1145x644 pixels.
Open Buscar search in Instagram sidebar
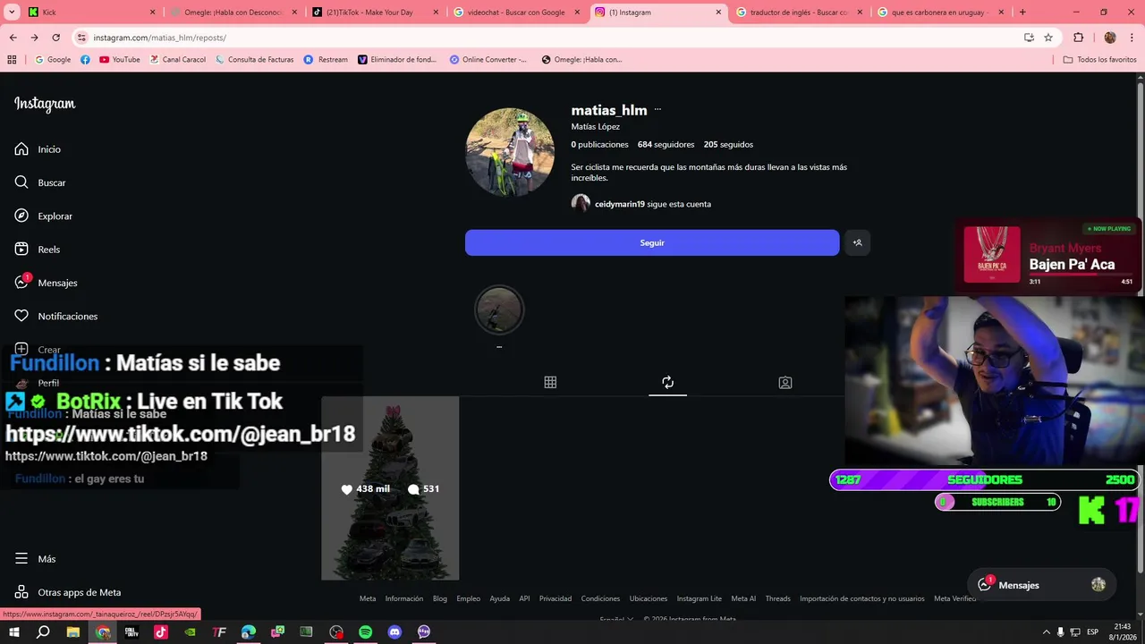(x=40, y=182)
